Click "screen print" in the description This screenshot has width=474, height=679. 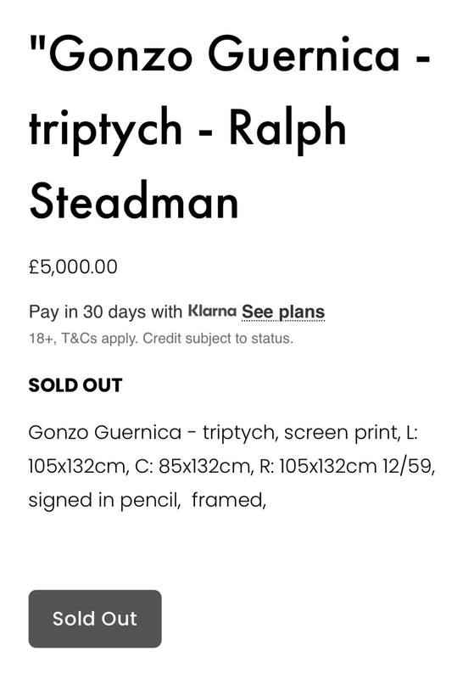tap(342, 433)
